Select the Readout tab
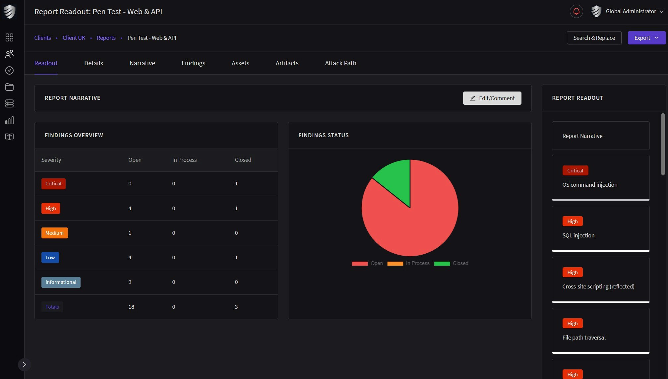Viewport: 668px width, 379px height. click(x=46, y=63)
